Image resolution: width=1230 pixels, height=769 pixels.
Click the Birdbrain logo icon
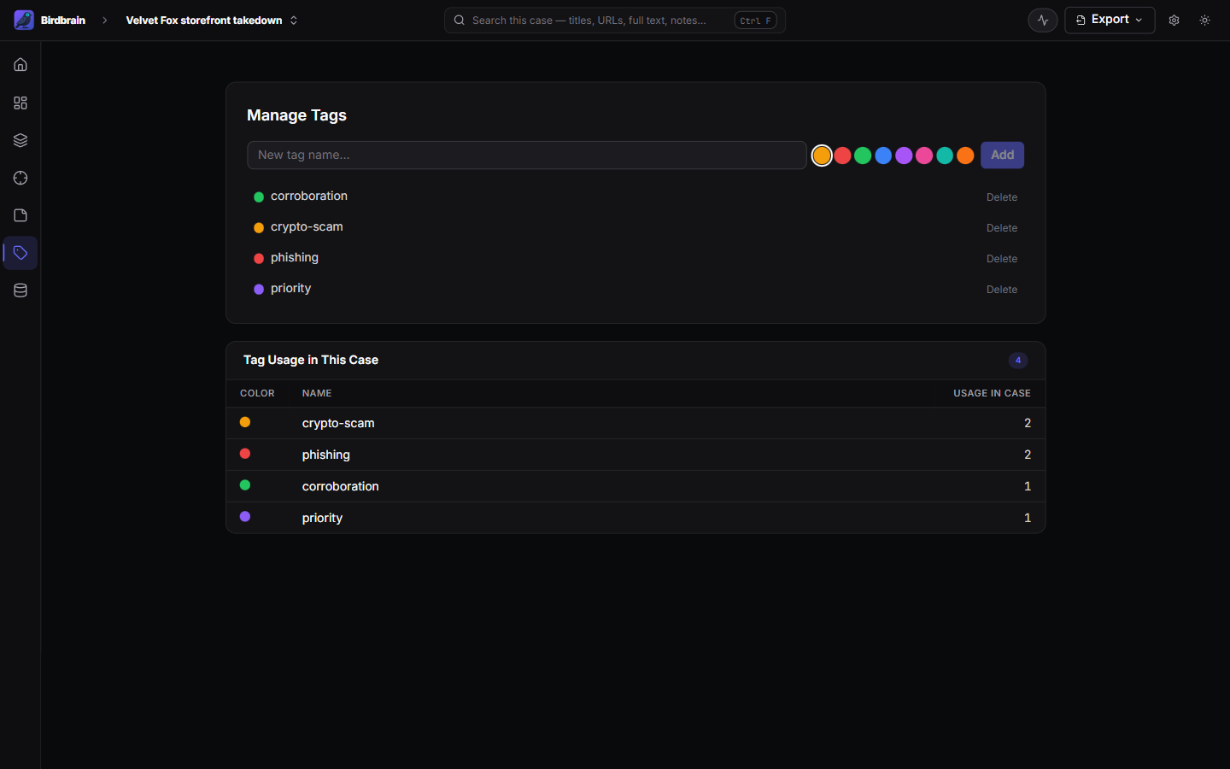[24, 20]
